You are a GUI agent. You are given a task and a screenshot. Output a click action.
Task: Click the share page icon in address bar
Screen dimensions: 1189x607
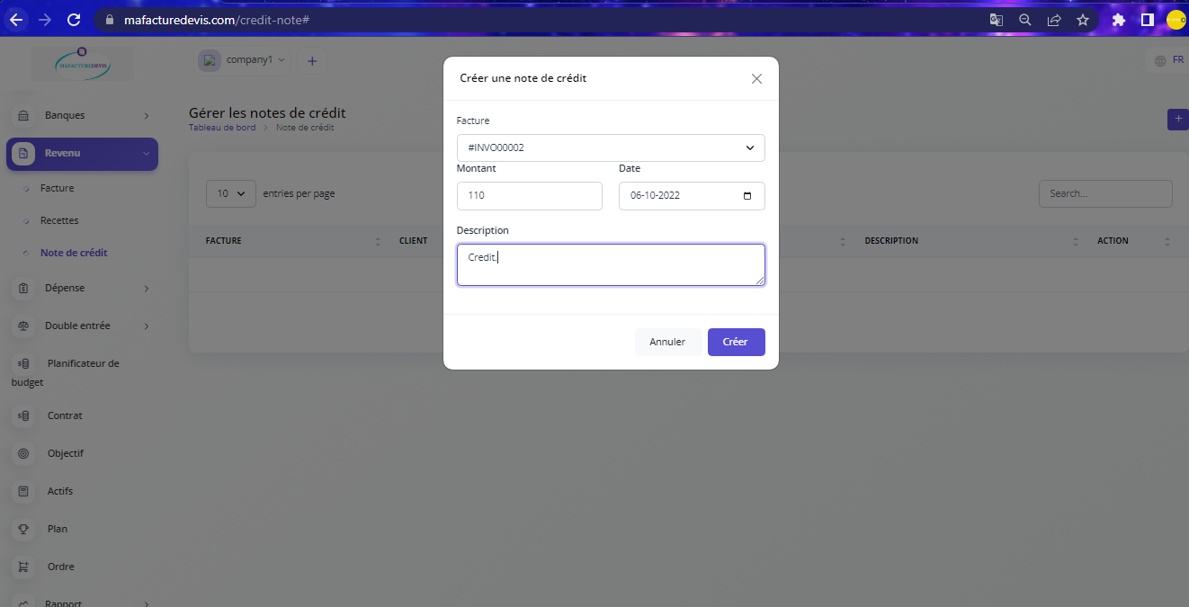click(x=1054, y=20)
